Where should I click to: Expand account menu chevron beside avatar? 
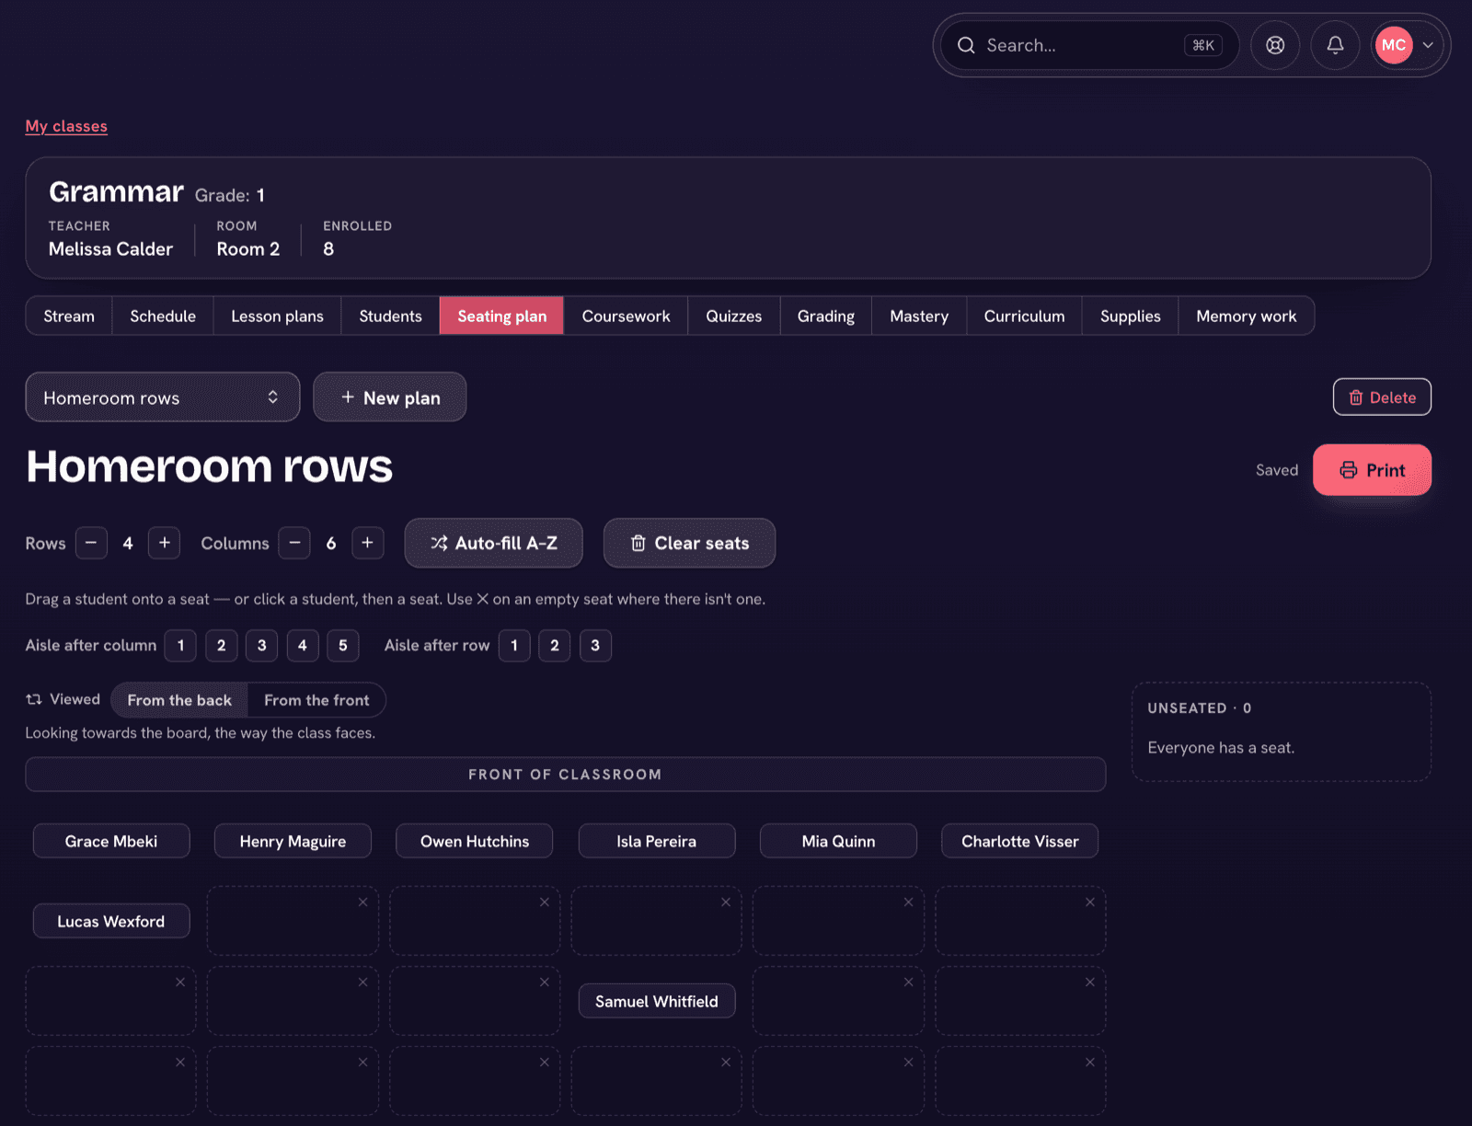coord(1428,45)
